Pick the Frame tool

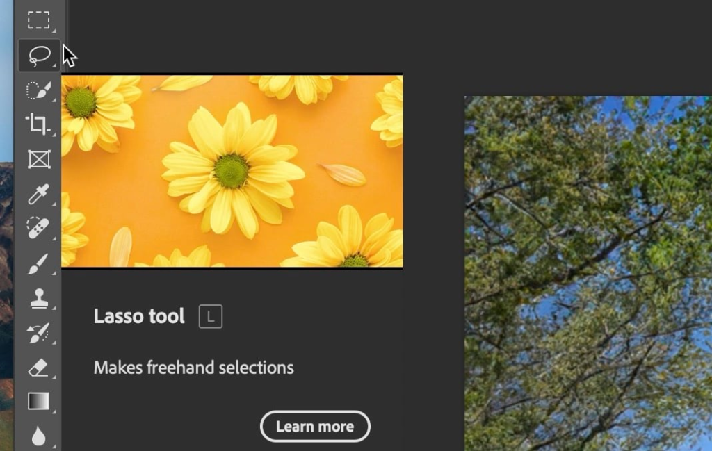tap(38, 160)
